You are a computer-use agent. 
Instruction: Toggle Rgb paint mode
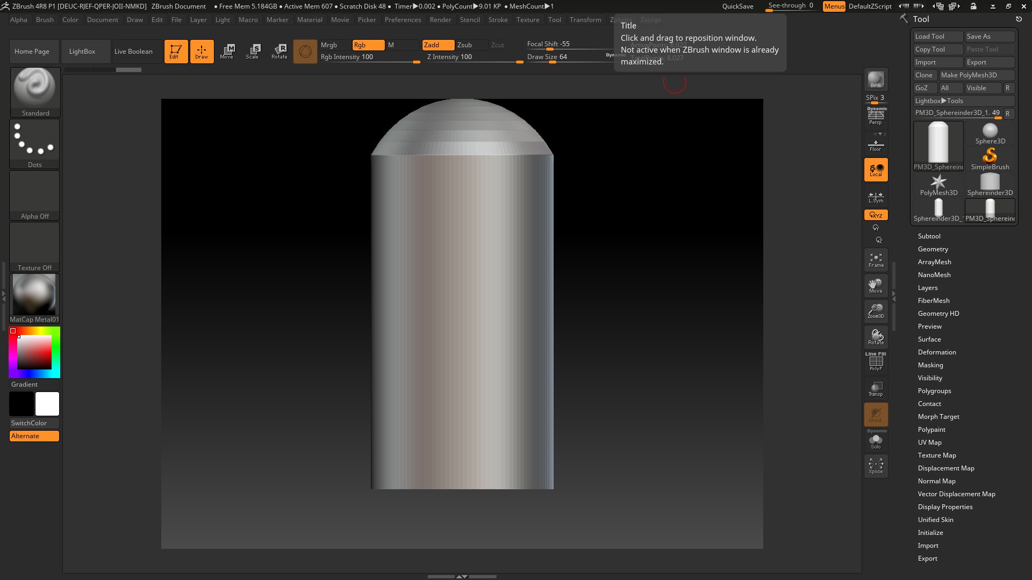tap(368, 45)
